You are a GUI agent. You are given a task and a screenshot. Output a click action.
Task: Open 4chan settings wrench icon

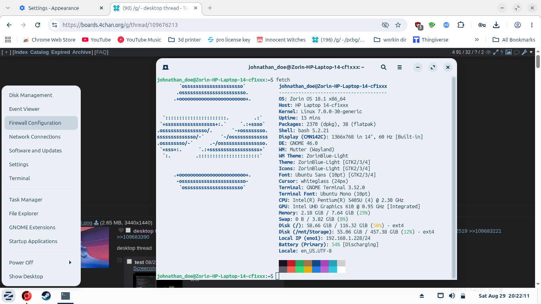pyautogui.click(x=524, y=52)
